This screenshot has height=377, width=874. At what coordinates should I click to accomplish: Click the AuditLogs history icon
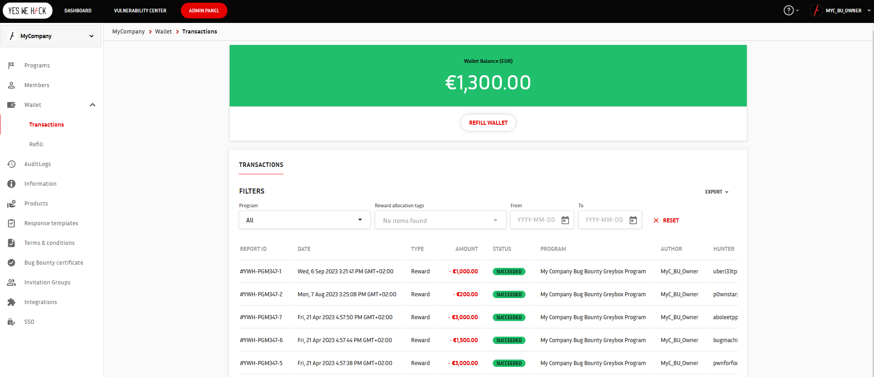pyautogui.click(x=11, y=164)
